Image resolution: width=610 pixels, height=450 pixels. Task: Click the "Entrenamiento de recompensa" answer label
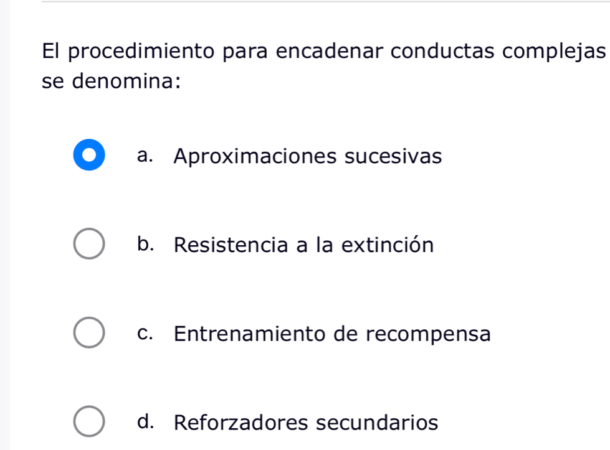pyautogui.click(x=333, y=334)
